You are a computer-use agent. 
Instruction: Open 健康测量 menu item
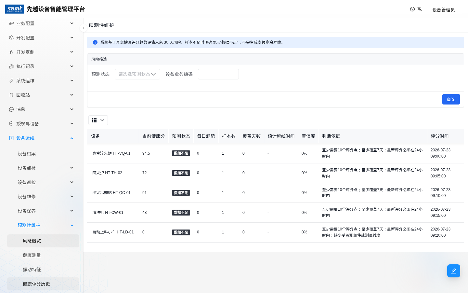[x=43, y=255]
